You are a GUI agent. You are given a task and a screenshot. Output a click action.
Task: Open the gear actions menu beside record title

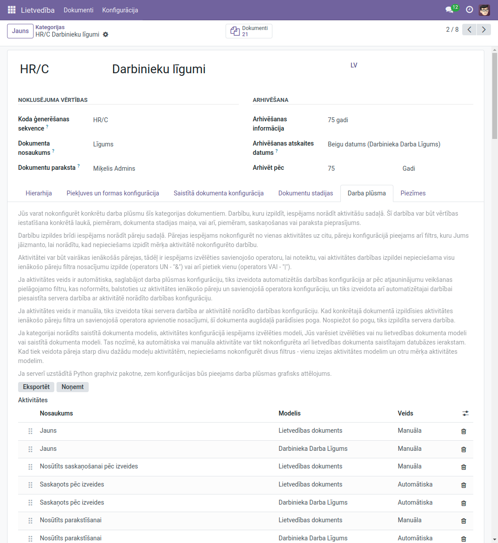pos(106,34)
